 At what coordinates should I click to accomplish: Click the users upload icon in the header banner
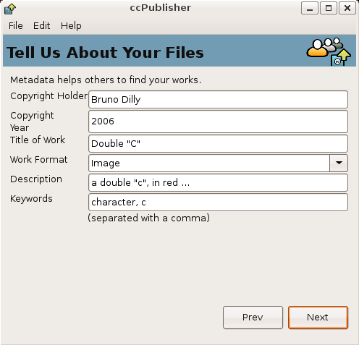tap(329, 51)
